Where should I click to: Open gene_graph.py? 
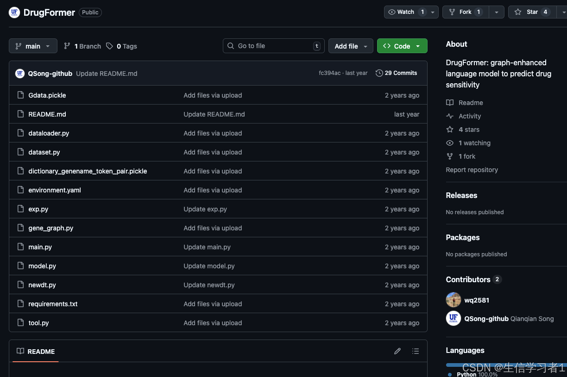(51, 228)
